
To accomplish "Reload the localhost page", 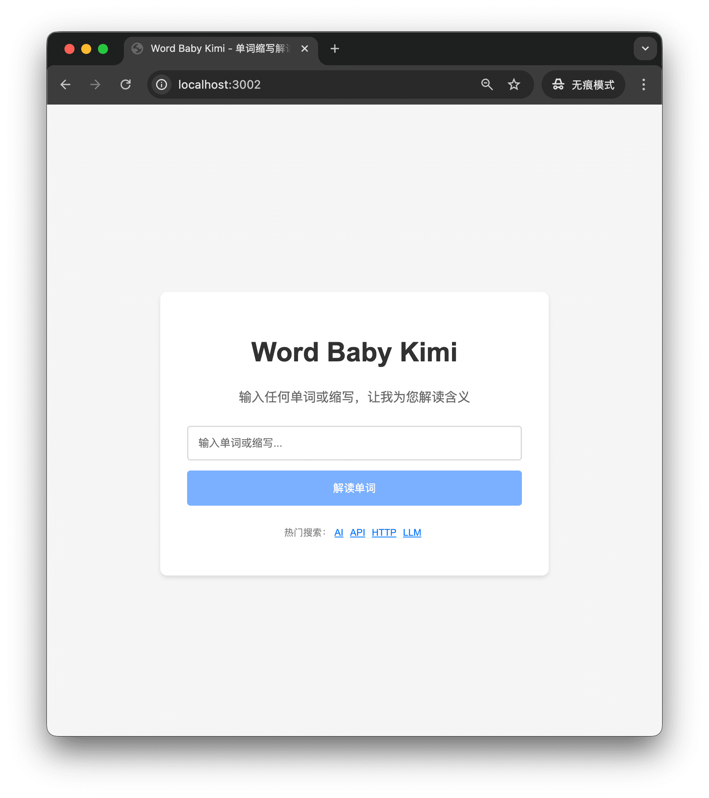I will pyautogui.click(x=126, y=84).
